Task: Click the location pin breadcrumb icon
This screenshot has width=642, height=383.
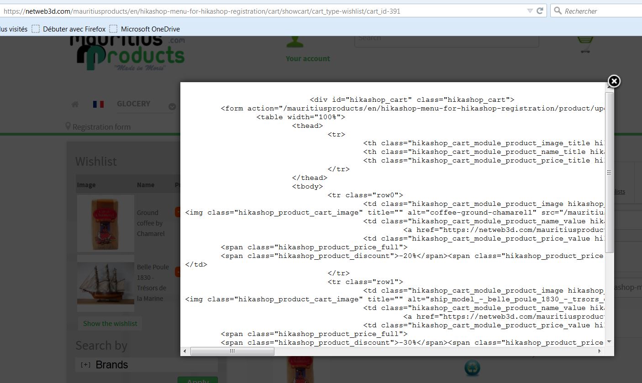Action: (x=68, y=126)
